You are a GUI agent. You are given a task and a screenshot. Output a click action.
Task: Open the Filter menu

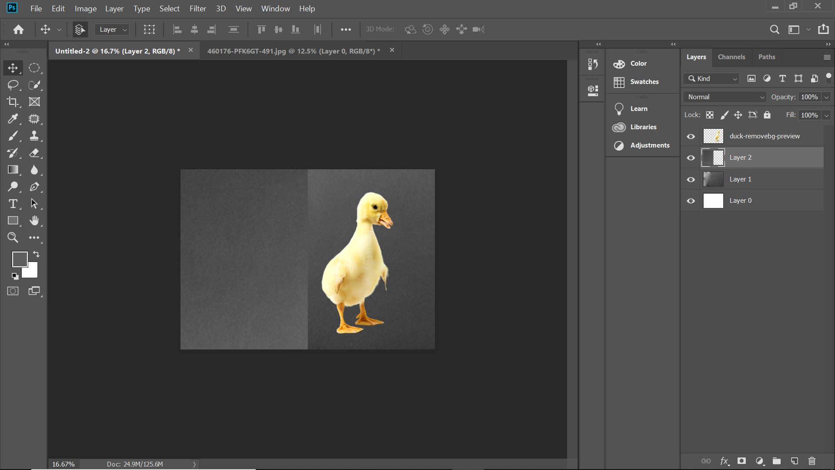click(x=197, y=9)
